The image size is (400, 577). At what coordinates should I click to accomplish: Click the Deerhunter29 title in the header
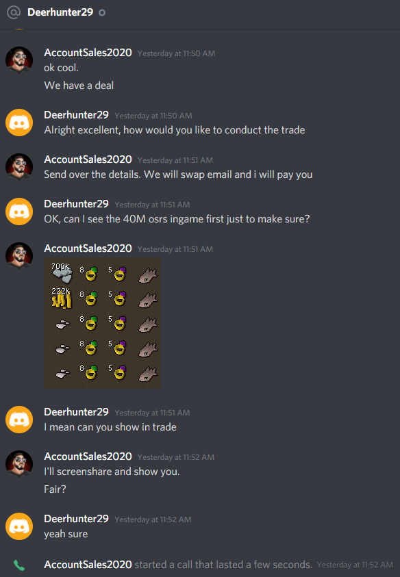point(60,12)
